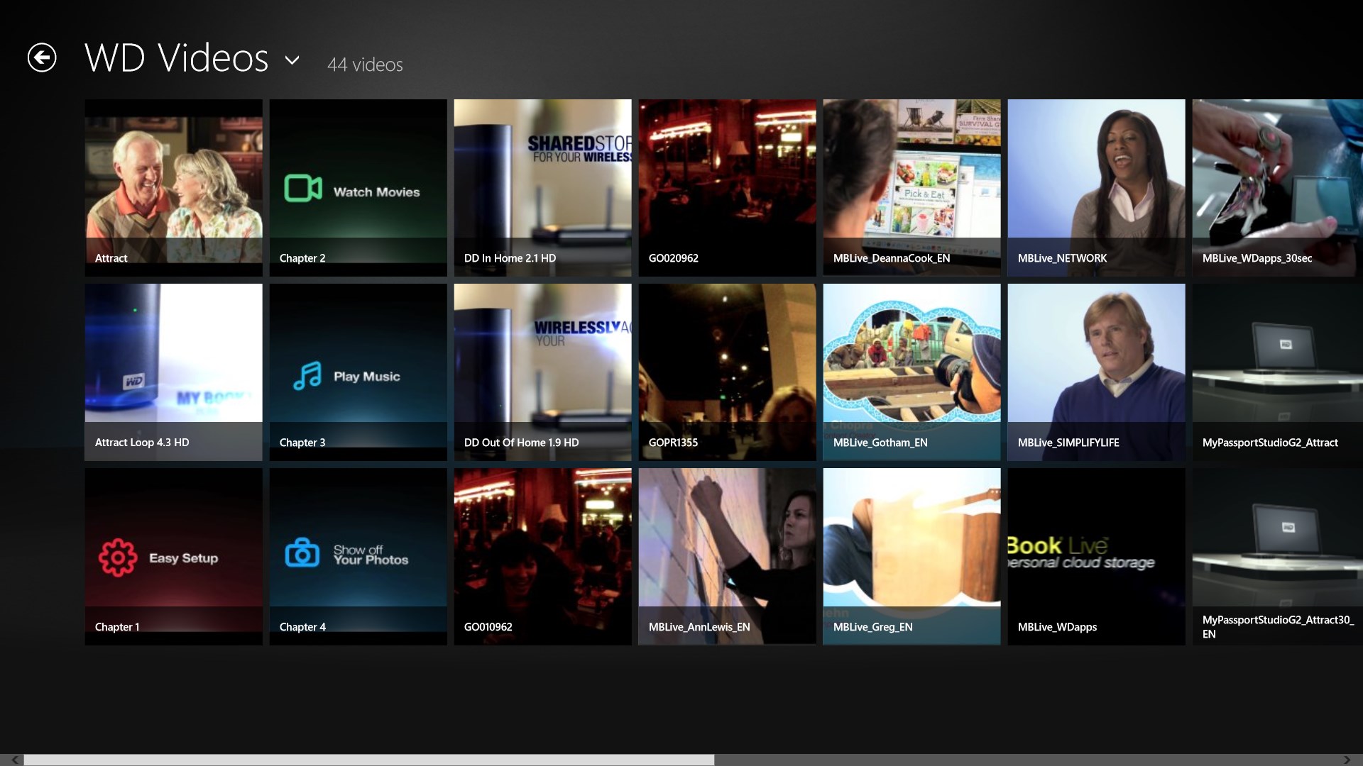
Task: Click the scrollbar left arrow
Action: point(14,760)
